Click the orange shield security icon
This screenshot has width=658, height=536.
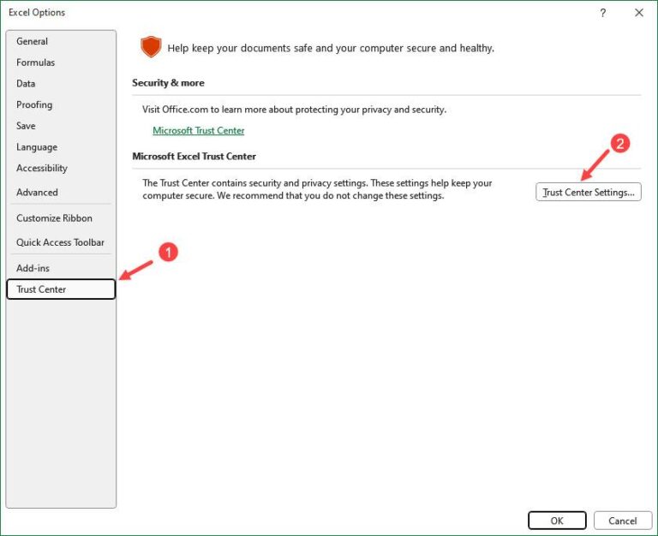151,48
